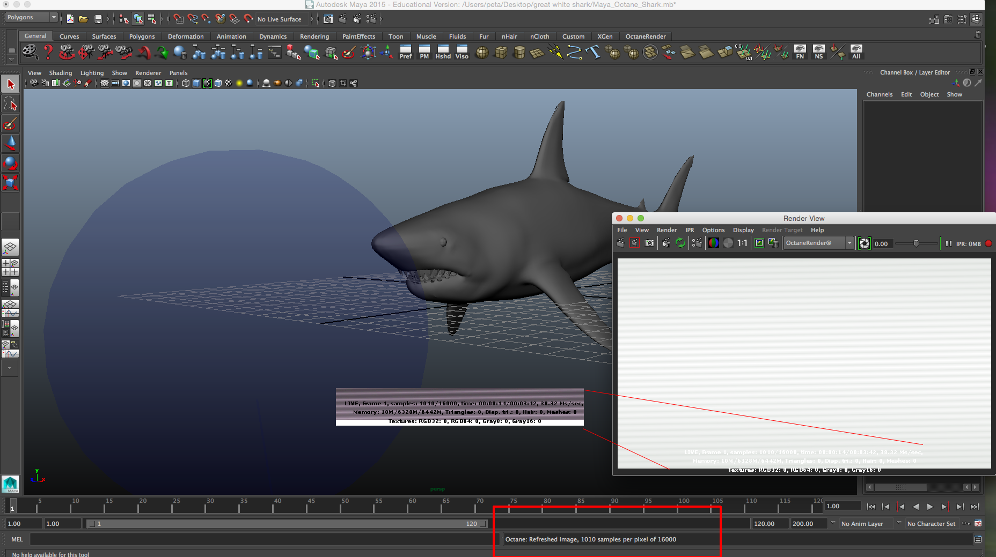Image resolution: width=996 pixels, height=557 pixels.
Task: Click the Open Scene folder icon
Action: [83, 19]
